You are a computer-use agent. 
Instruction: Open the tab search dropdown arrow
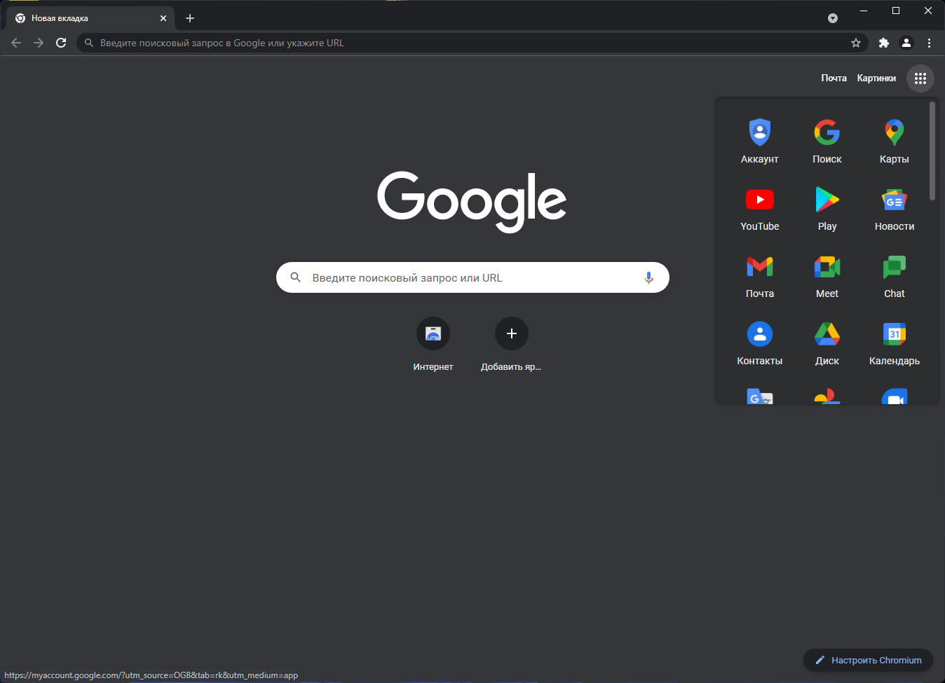(833, 18)
